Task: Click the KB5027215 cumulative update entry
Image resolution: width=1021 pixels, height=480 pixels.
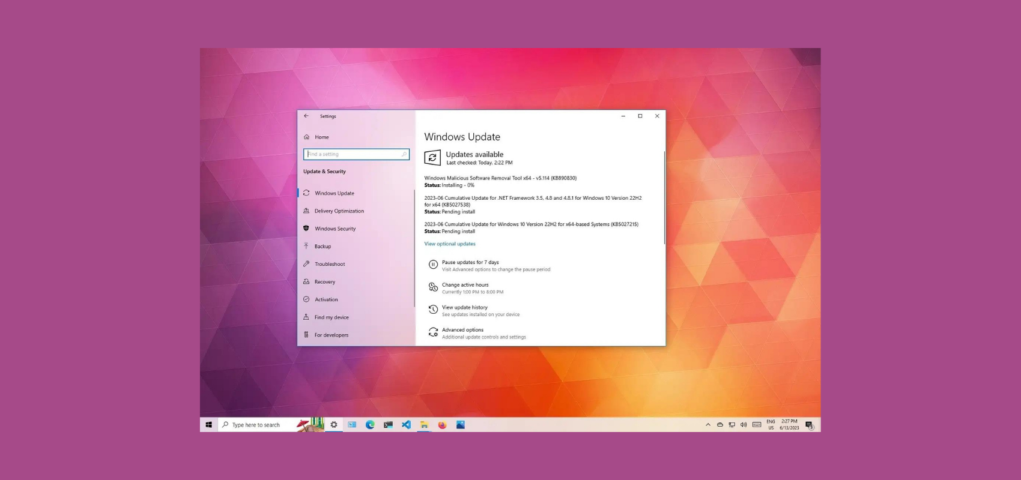Action: coord(532,224)
